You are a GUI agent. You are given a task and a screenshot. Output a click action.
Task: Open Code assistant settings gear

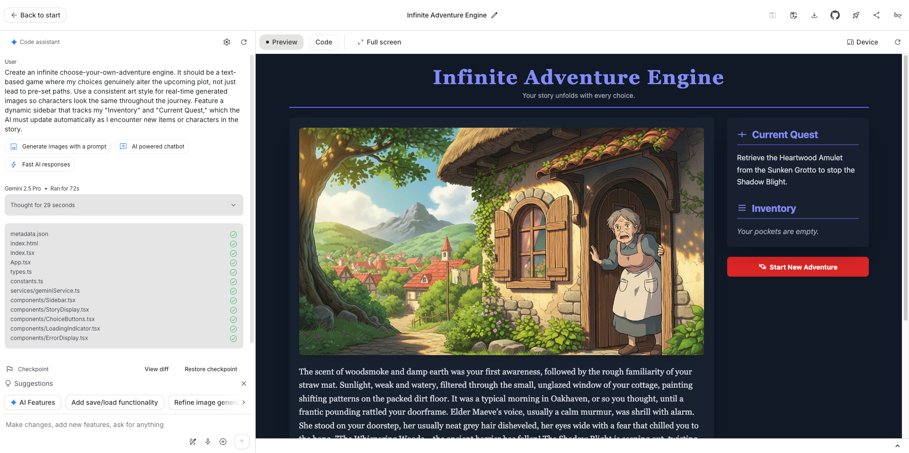(x=227, y=42)
